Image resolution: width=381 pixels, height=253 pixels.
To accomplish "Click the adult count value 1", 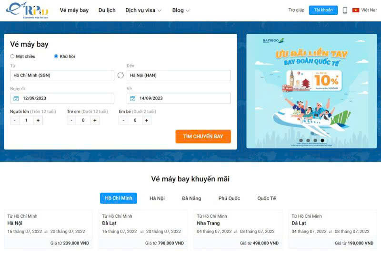I will point(26,120).
